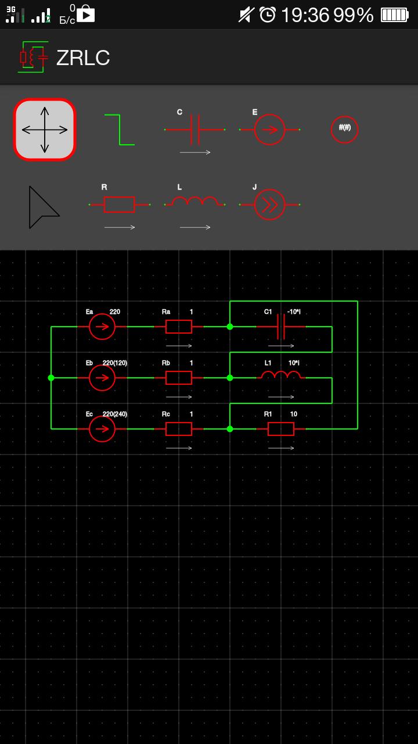Tap voltage source Ec 220(240)
Image resolution: width=418 pixels, height=744 pixels.
click(102, 429)
